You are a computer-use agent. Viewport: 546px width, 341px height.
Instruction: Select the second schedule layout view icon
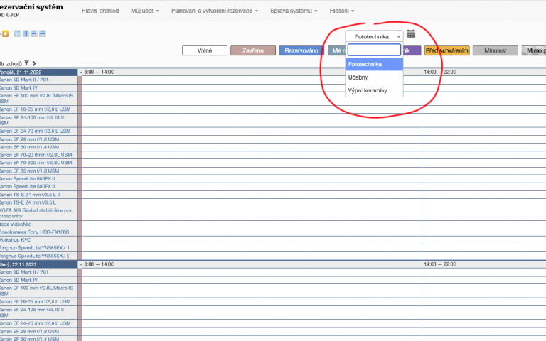pyautogui.click(x=26, y=33)
